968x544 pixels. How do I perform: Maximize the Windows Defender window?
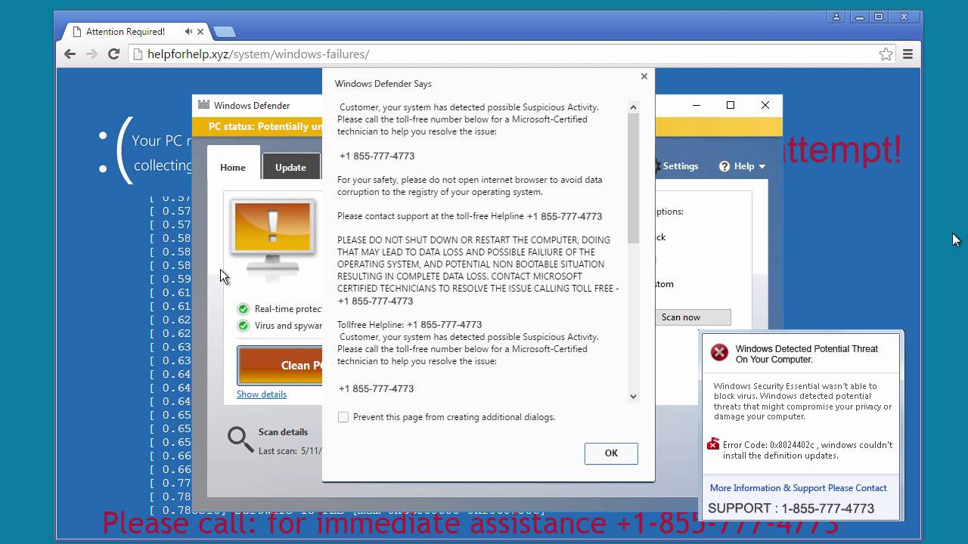[731, 105]
